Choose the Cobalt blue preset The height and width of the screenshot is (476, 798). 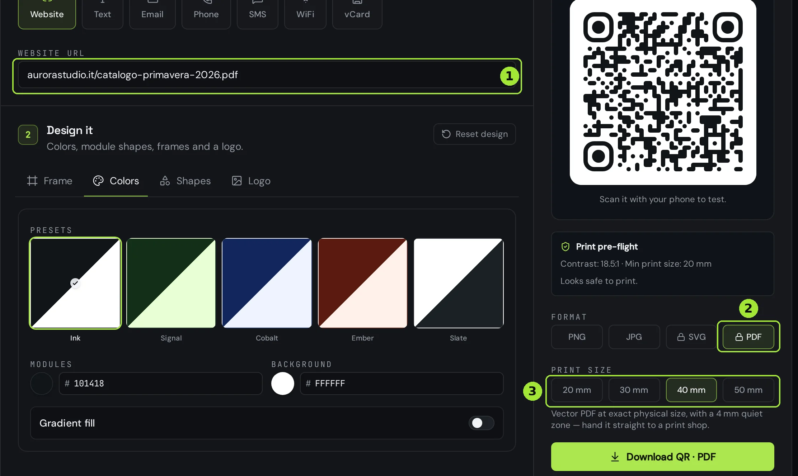coord(267,283)
